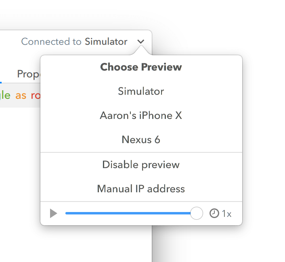
Task: Open the Manual IP address option
Action: point(141,189)
